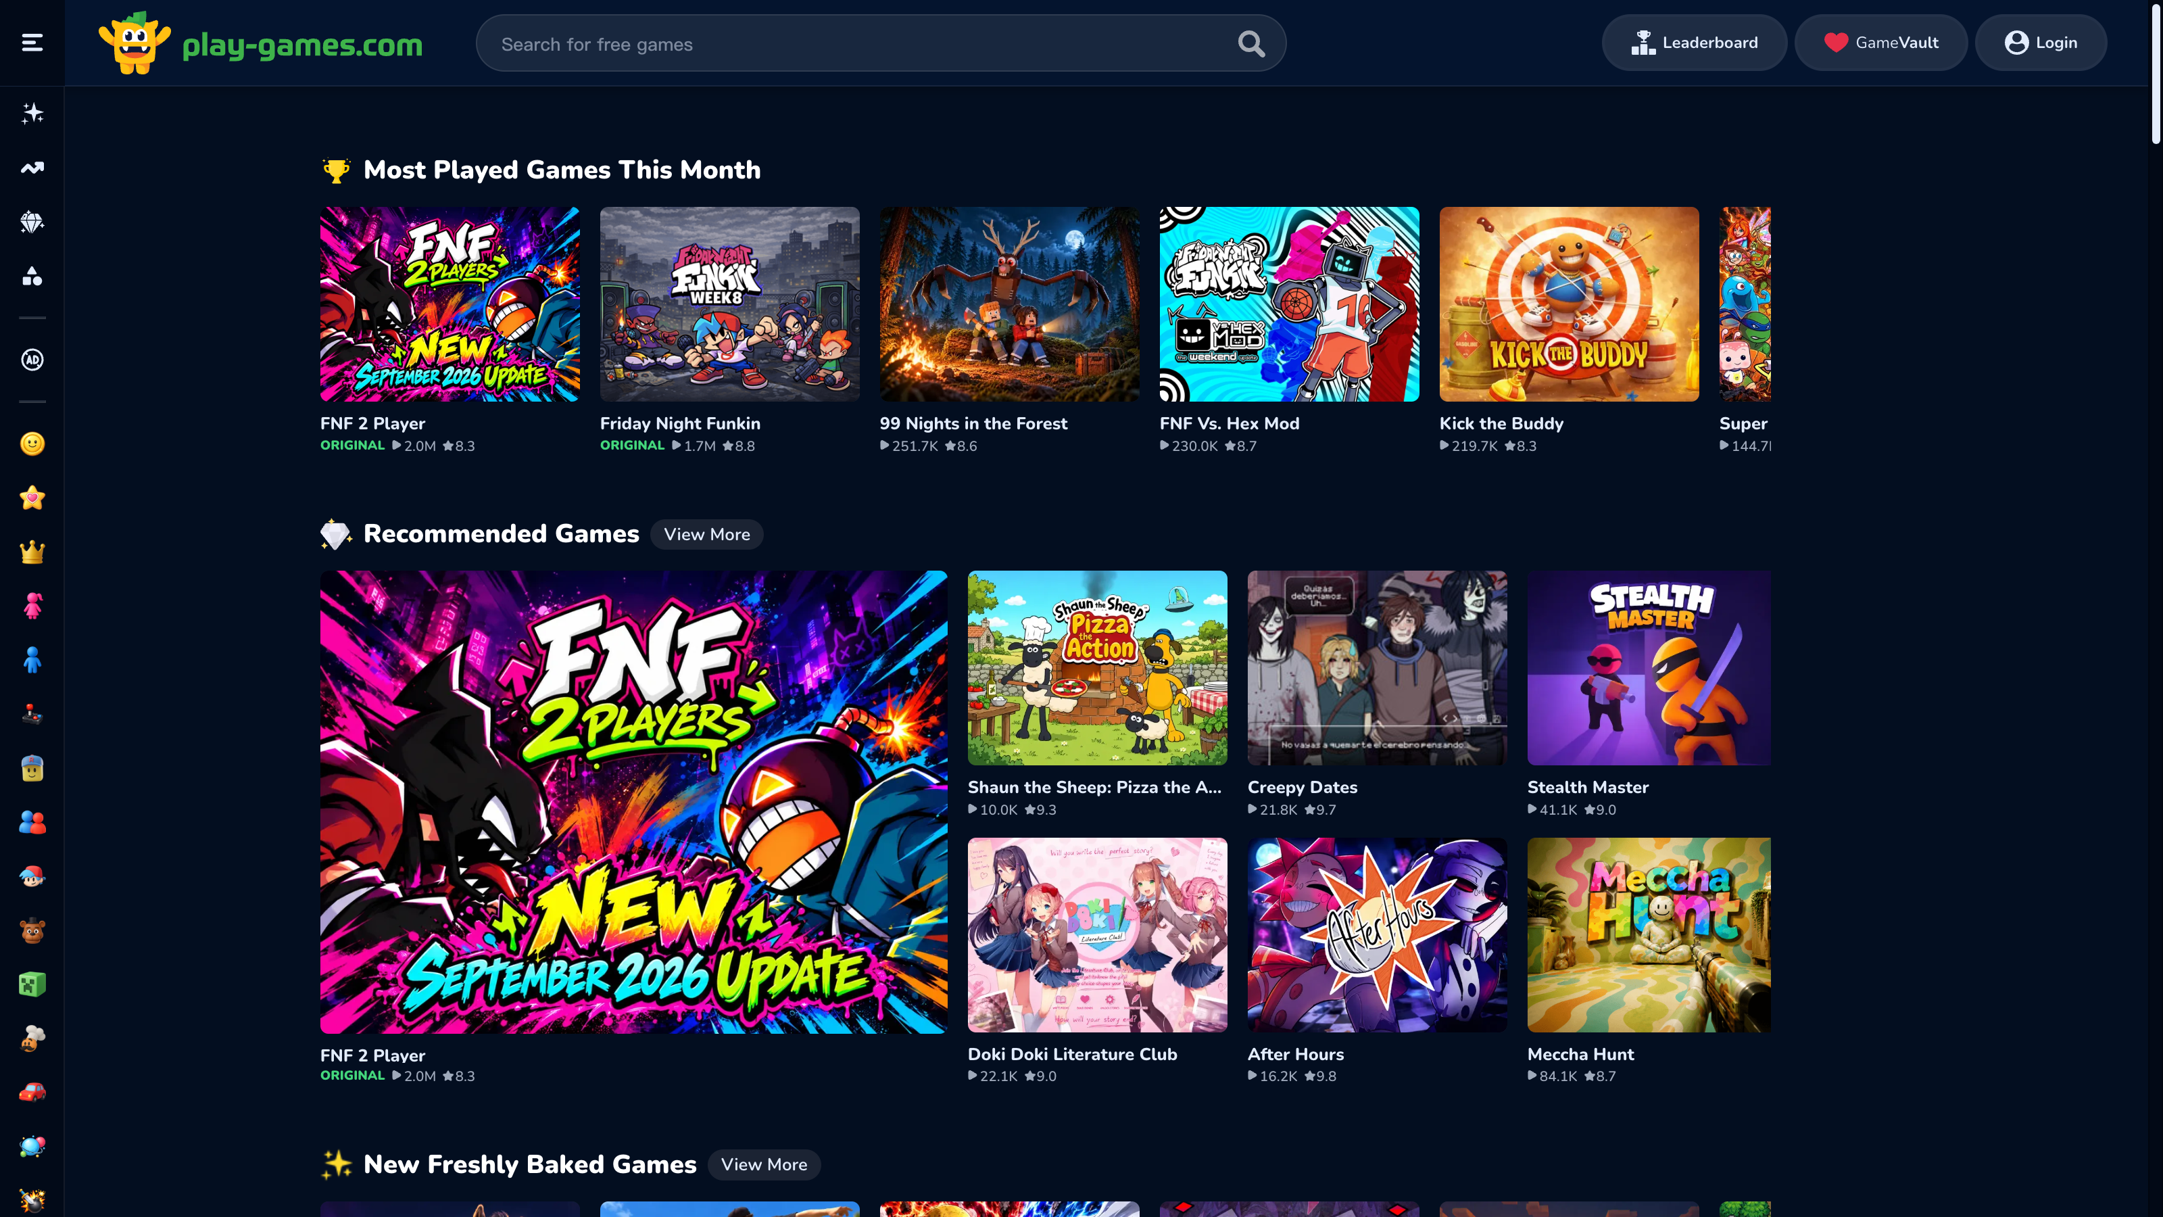Select the FNF Boyfriend head sidebar icon
Image resolution: width=2163 pixels, height=1217 pixels.
pyautogui.click(x=32, y=877)
